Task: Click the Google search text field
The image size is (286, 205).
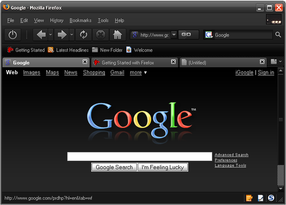Action: pyautogui.click(x=140, y=156)
